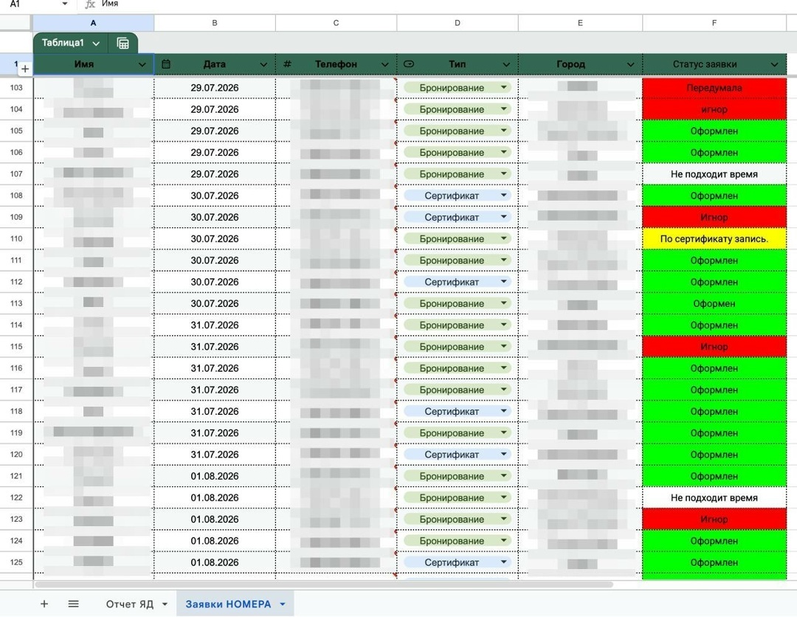Select column A header
797x617 pixels.
[94, 23]
